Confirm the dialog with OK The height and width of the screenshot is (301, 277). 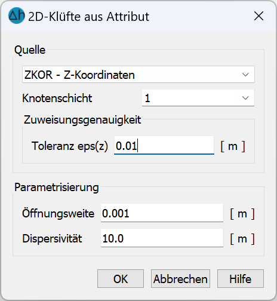click(x=121, y=279)
